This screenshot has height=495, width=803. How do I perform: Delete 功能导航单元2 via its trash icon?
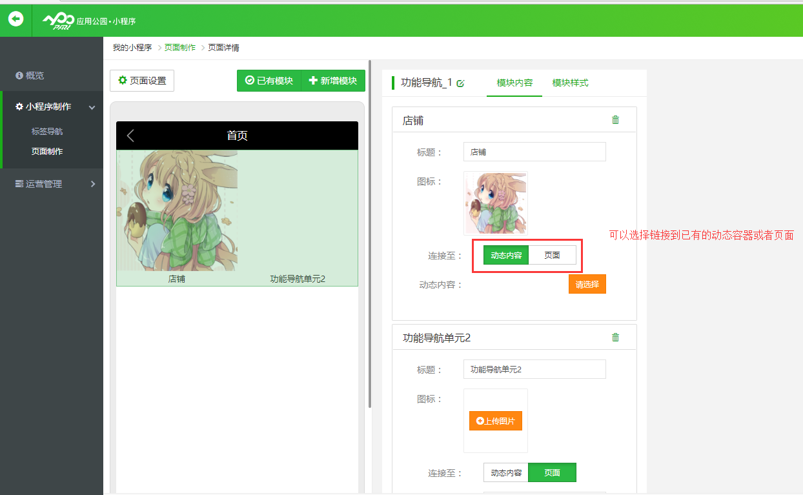(x=615, y=338)
